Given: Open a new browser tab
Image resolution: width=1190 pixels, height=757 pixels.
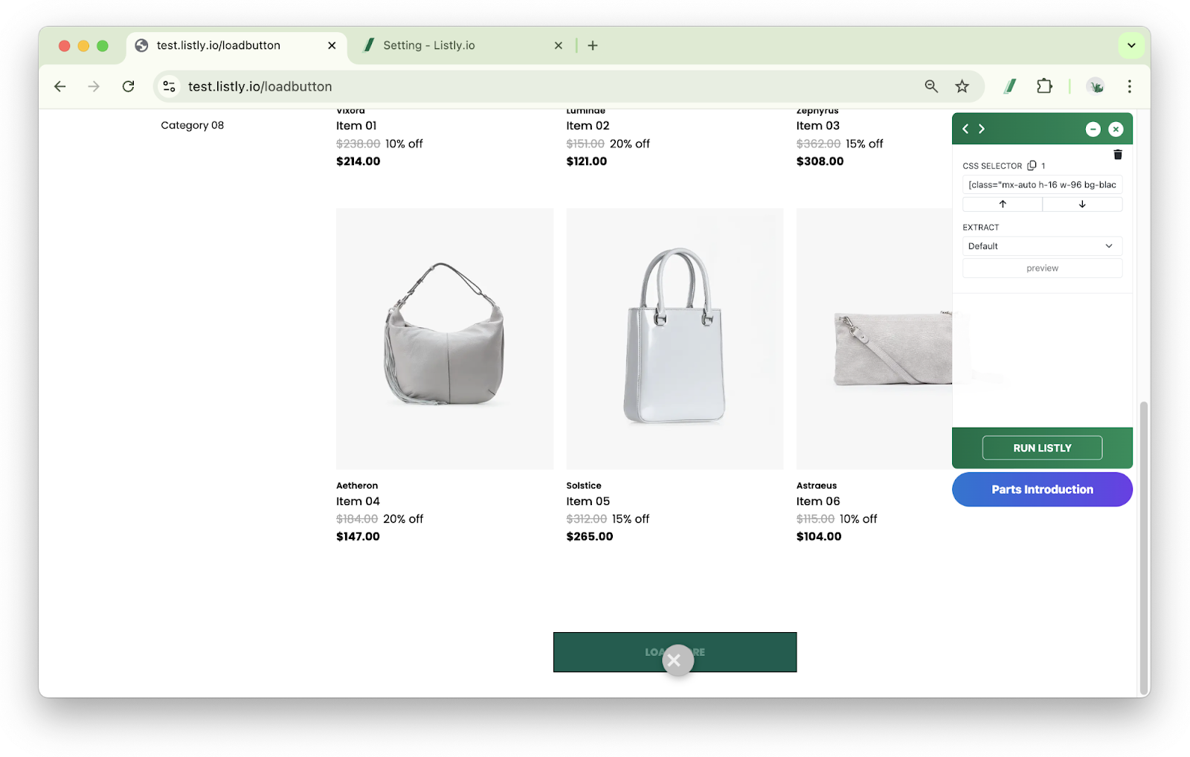Looking at the screenshot, I should coord(593,45).
